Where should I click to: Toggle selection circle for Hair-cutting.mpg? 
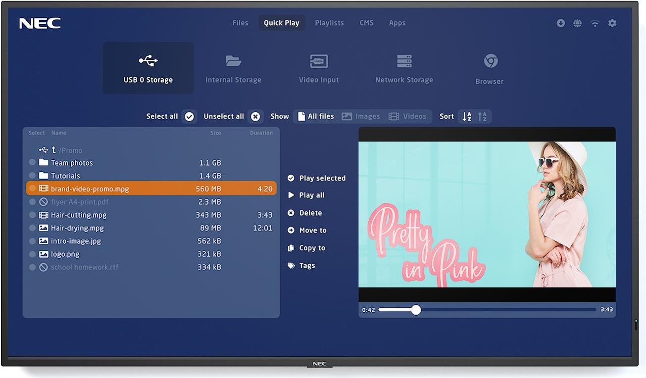[x=32, y=215]
